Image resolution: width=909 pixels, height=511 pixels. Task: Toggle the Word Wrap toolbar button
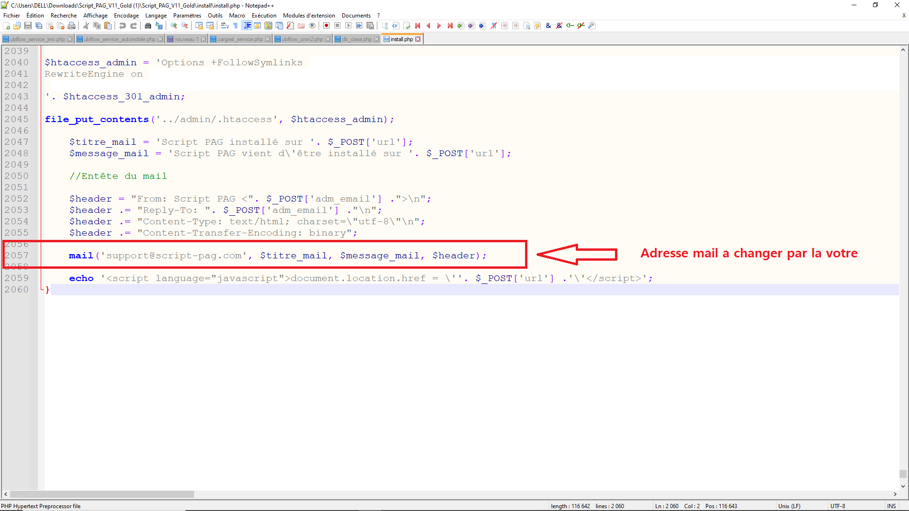[x=224, y=26]
